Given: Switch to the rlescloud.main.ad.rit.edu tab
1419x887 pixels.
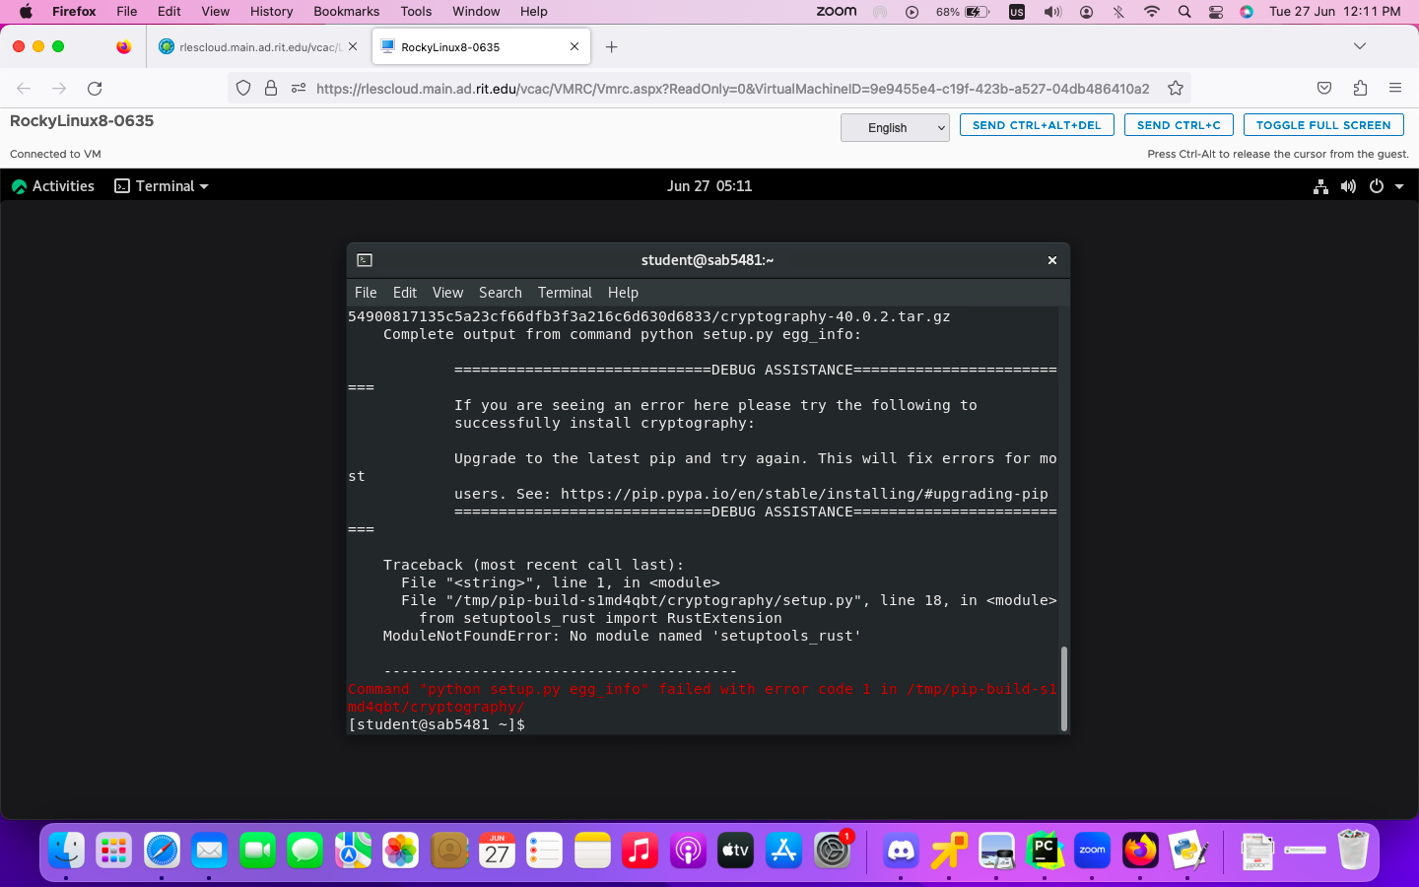Looking at the screenshot, I should click(x=249, y=45).
